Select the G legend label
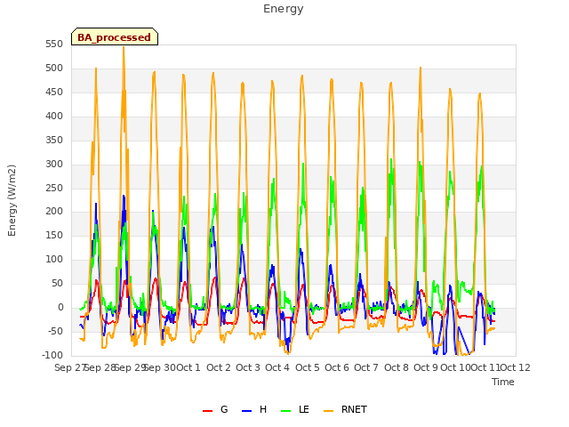 (224, 409)
